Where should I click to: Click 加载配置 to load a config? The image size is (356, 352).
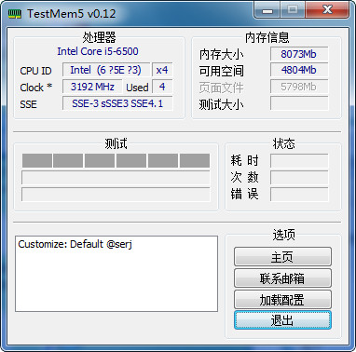coord(282,300)
